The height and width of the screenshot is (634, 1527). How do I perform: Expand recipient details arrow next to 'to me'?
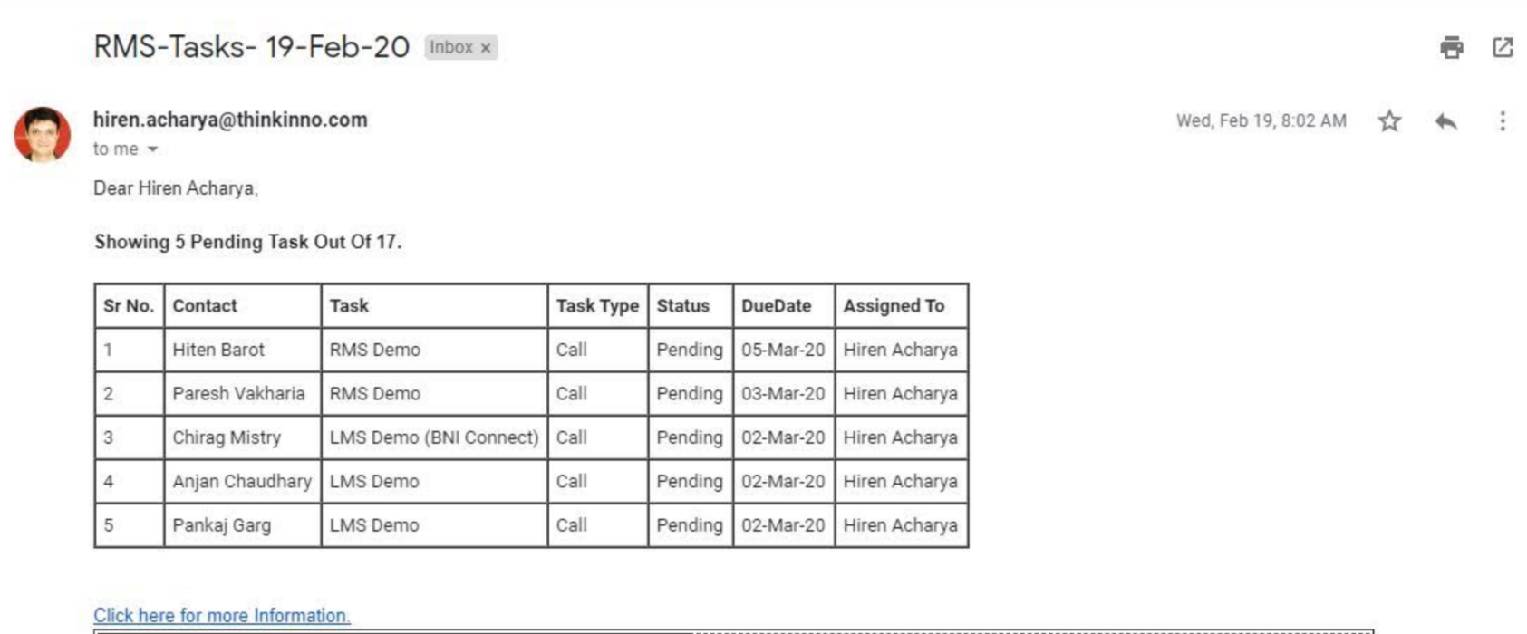[152, 149]
